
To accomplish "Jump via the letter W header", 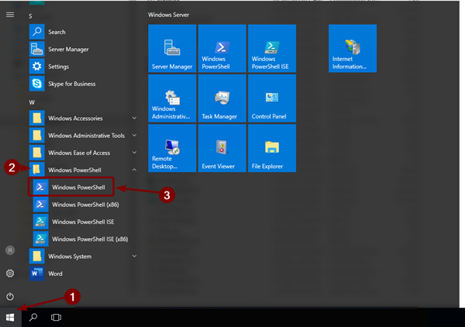I will 32,102.
